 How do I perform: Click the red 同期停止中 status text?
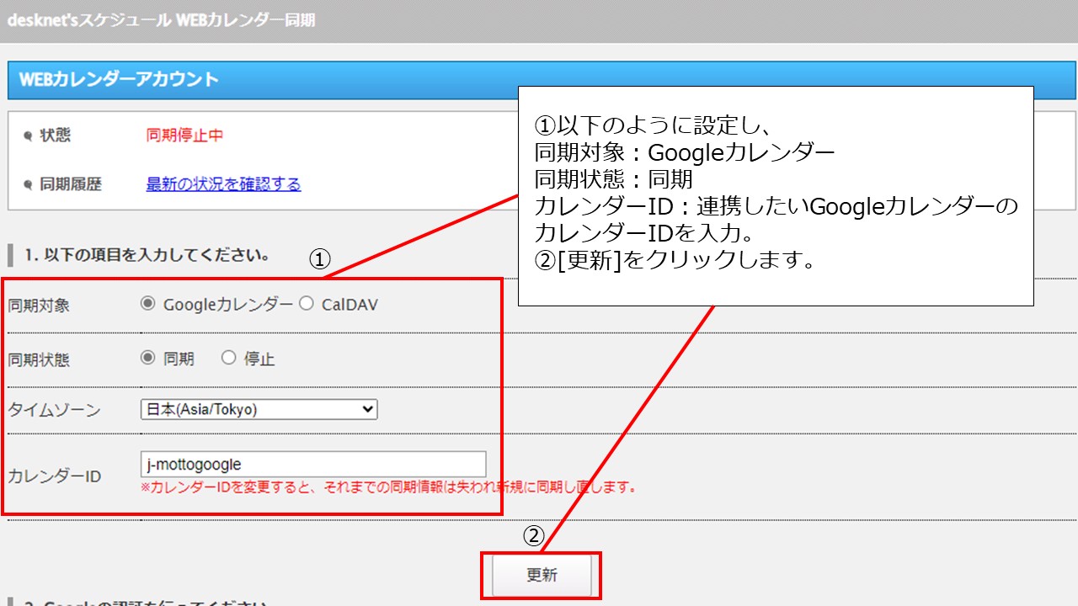[x=184, y=136]
